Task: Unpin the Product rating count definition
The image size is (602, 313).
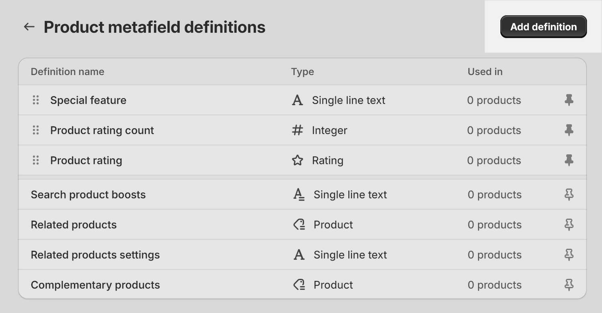Action: [569, 130]
